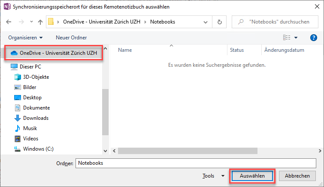Open the Downloads folder in sidebar
This screenshot has width=324, height=187.
(x=36, y=118)
